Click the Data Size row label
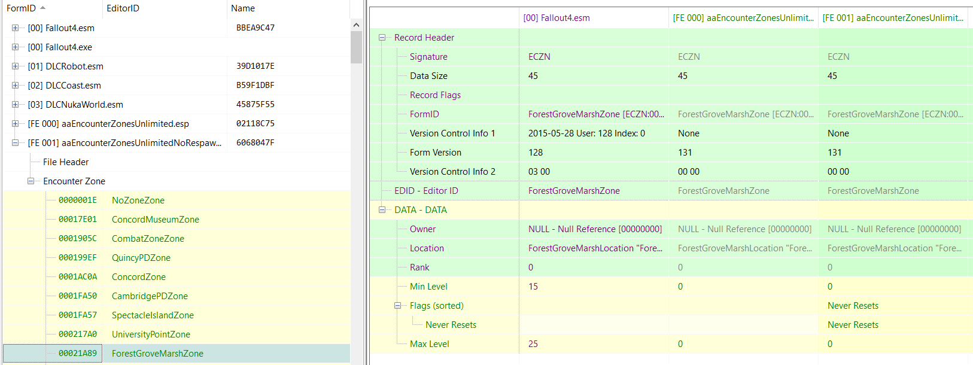973x365 pixels. [x=428, y=76]
